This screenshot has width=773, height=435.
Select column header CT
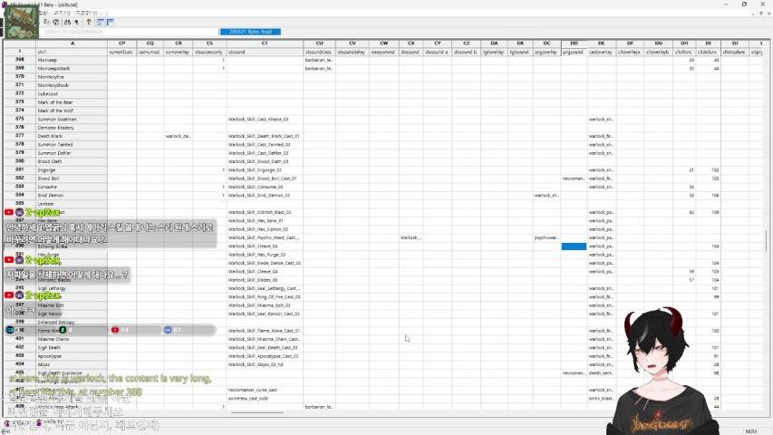[265, 43]
